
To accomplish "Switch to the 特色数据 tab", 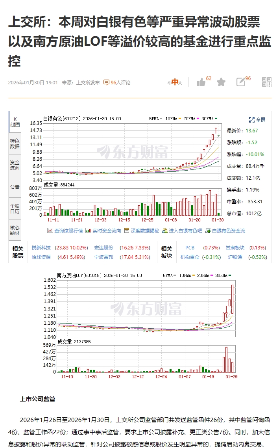I will click(x=15, y=143).
